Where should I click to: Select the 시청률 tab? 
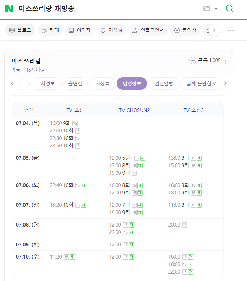click(x=102, y=83)
